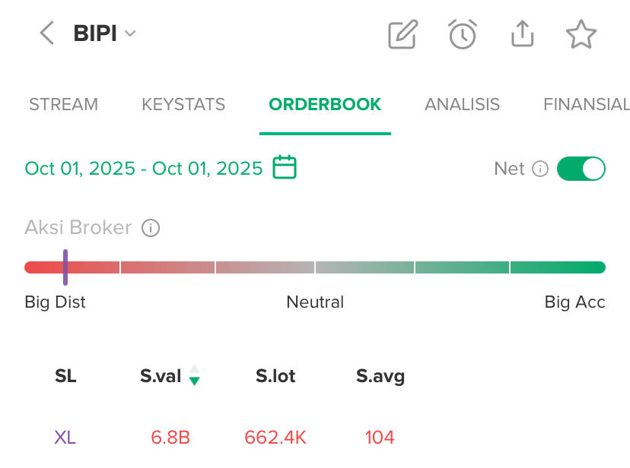Screen dimensions: 630x468
Task: Tap the share icon
Action: tap(522, 34)
